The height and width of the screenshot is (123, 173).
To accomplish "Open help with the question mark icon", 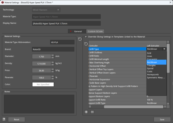I will click(x=4, y=119).
